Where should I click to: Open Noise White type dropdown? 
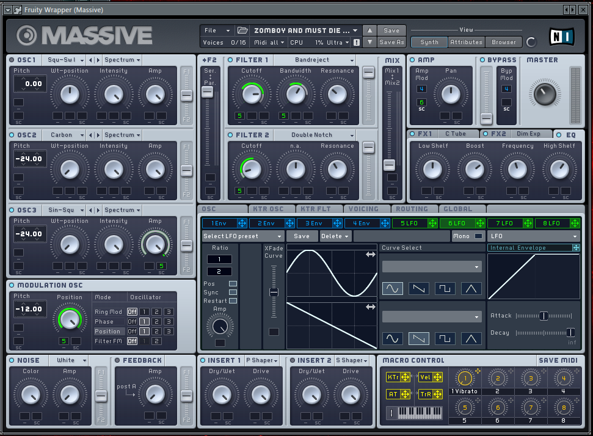click(x=70, y=360)
